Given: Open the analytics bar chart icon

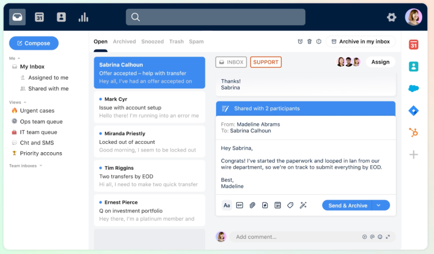Looking at the screenshot, I should point(83,17).
